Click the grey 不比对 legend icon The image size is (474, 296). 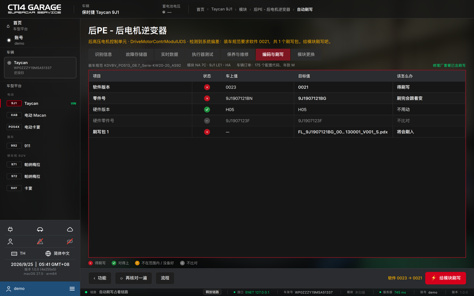[182, 263]
